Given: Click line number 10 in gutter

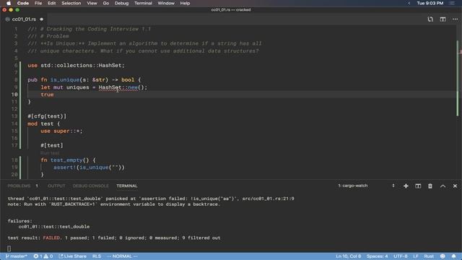Looking at the screenshot, I should click(x=14, y=95).
